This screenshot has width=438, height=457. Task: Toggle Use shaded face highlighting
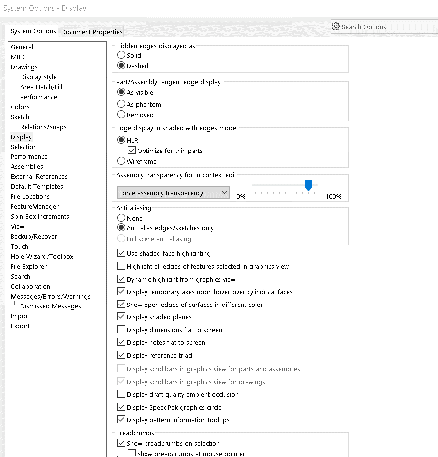pyautogui.click(x=121, y=253)
